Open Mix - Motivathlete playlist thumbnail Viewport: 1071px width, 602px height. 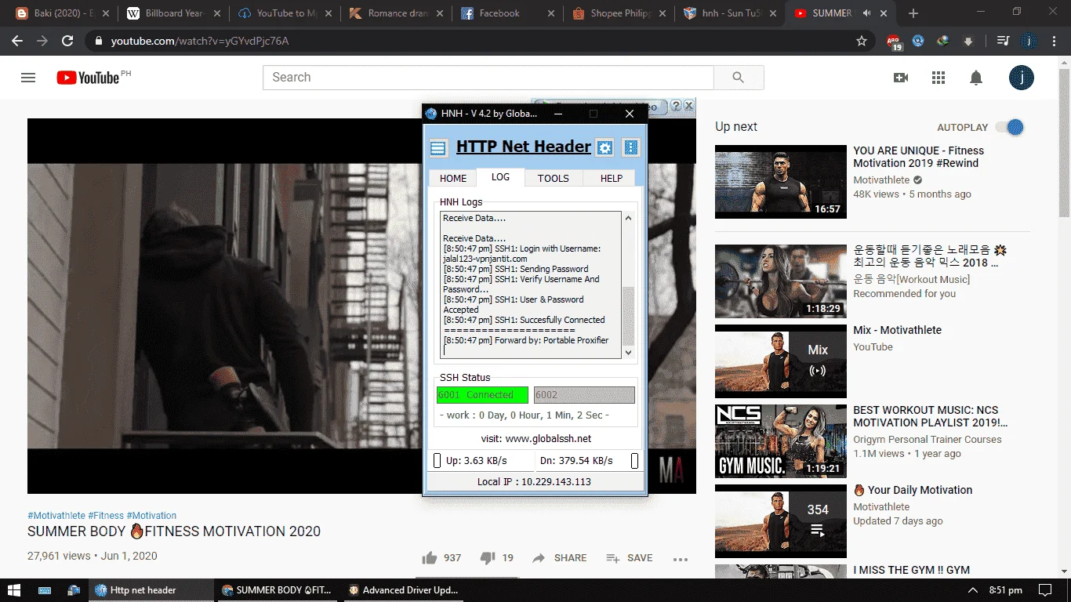coord(781,361)
